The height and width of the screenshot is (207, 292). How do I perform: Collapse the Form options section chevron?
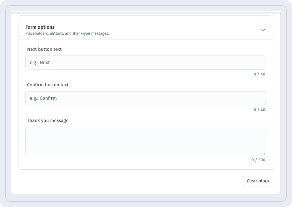[x=263, y=30]
